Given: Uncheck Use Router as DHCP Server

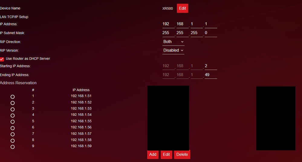Looking at the screenshot, I should point(2,59).
